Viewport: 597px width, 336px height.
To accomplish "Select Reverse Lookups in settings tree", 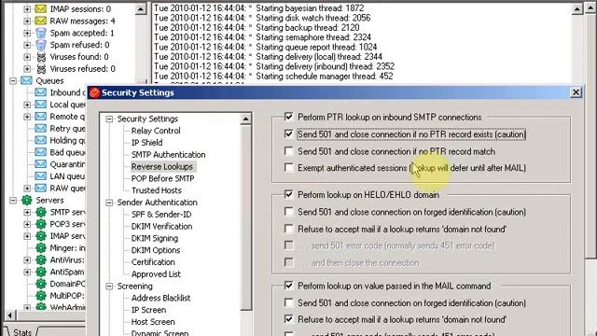I will coord(162,166).
